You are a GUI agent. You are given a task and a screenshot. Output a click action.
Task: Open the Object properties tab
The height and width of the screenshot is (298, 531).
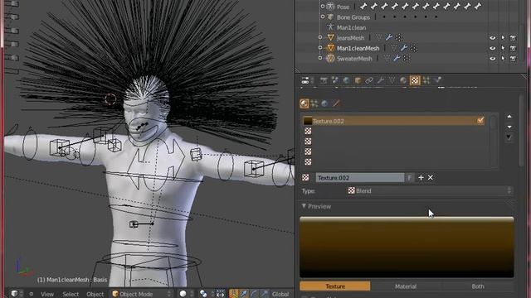click(x=358, y=80)
